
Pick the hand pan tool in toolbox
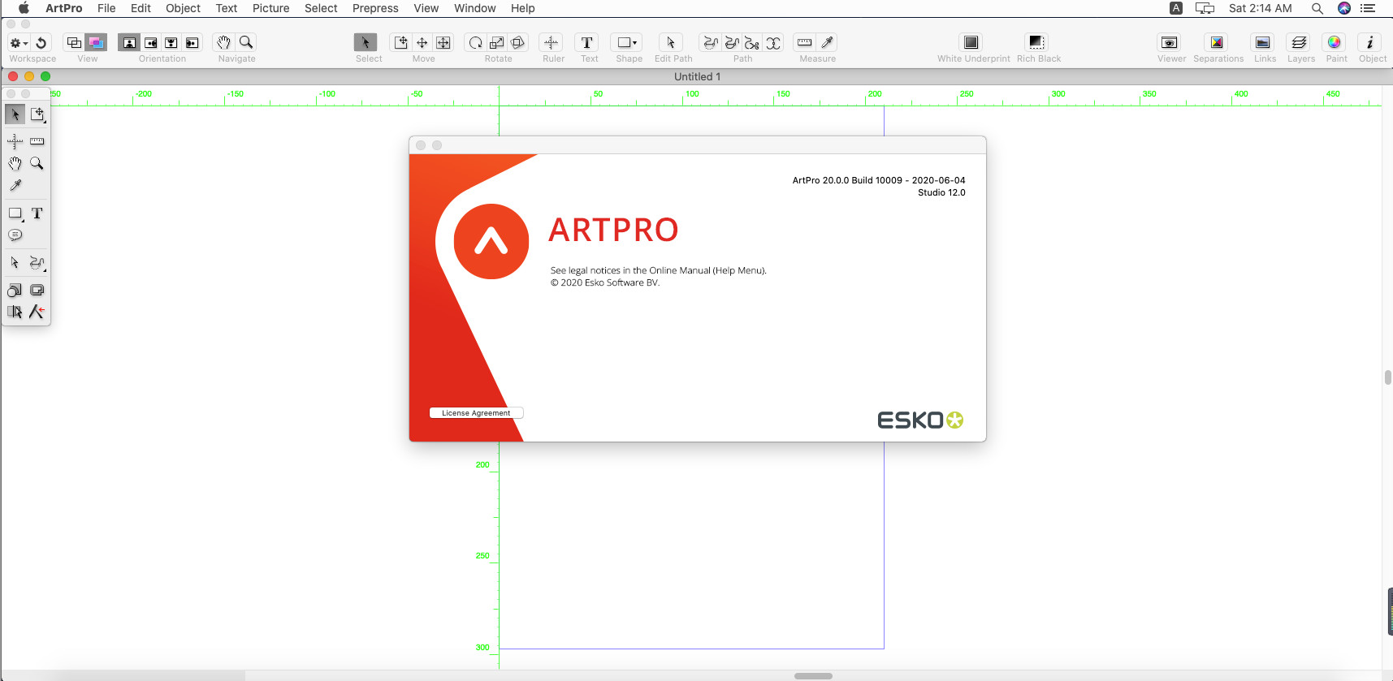(15, 163)
